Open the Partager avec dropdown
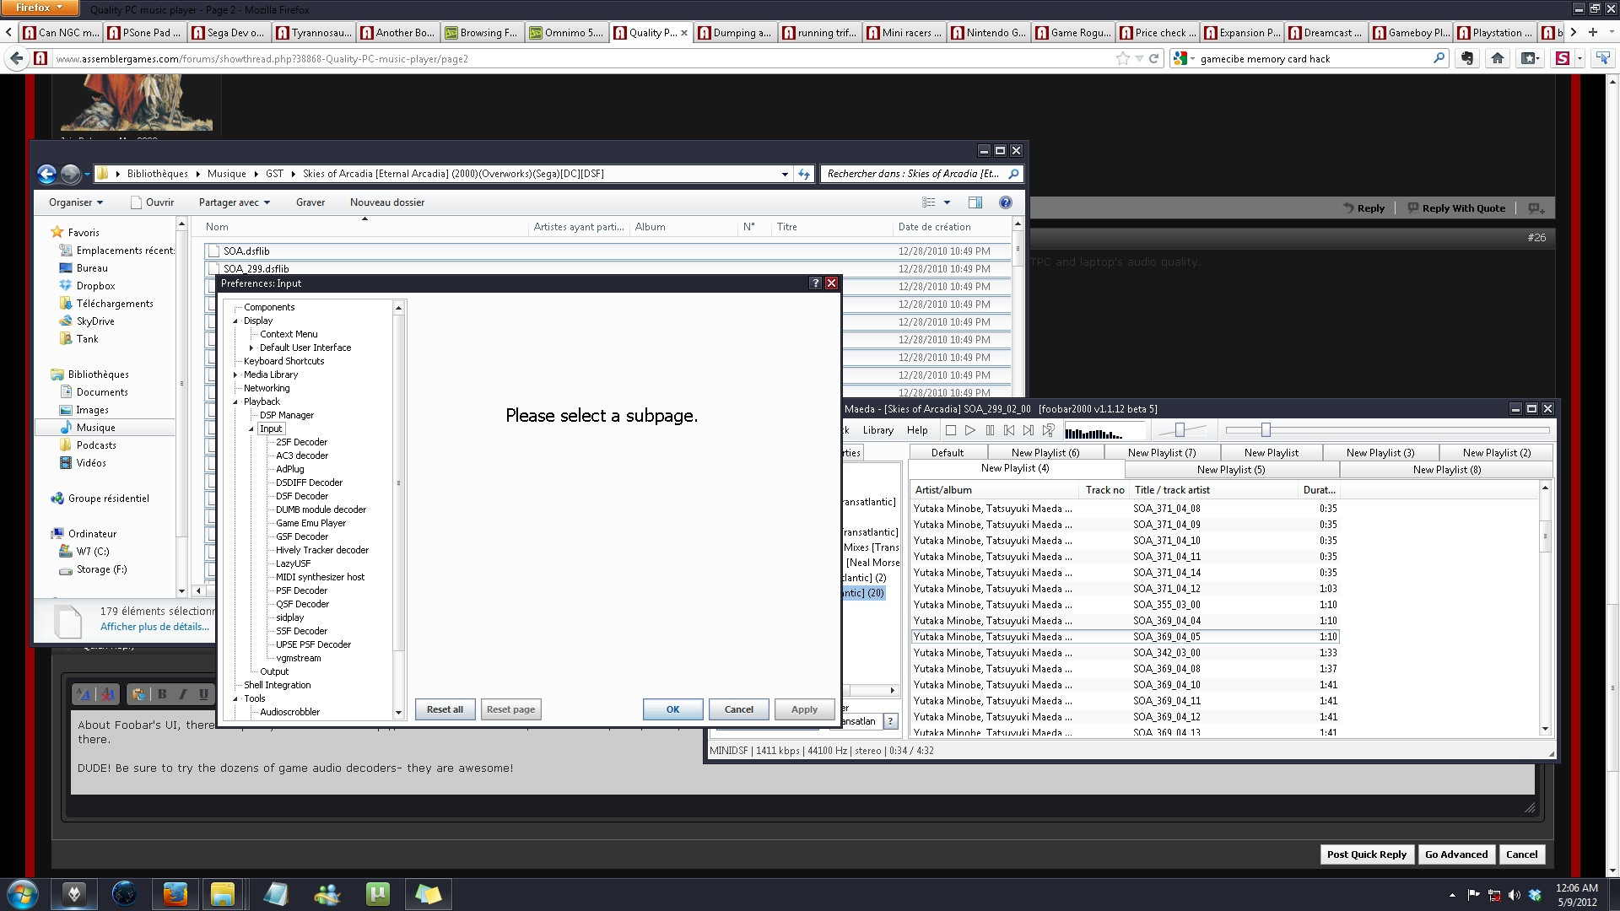The width and height of the screenshot is (1620, 911). (235, 202)
